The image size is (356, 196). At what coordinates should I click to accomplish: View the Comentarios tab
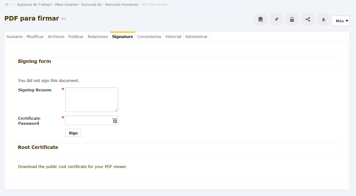click(x=149, y=37)
